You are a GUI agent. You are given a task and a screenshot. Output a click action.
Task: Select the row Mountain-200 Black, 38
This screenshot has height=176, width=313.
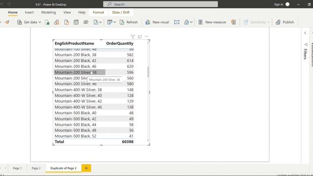pos(94,55)
